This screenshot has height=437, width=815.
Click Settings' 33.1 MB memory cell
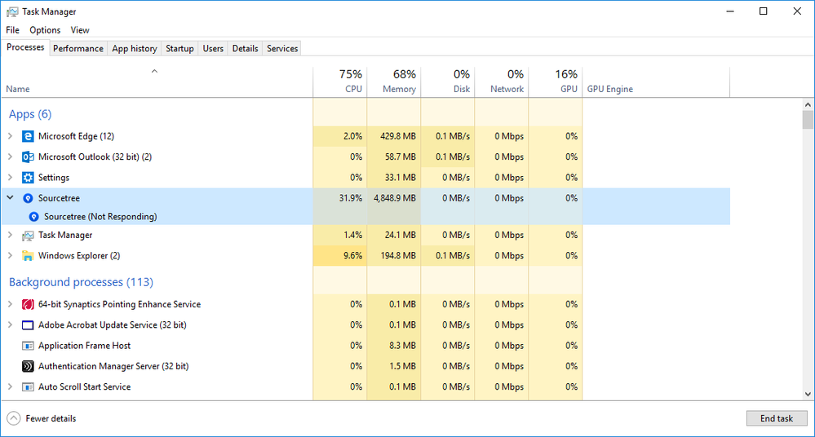tap(394, 178)
